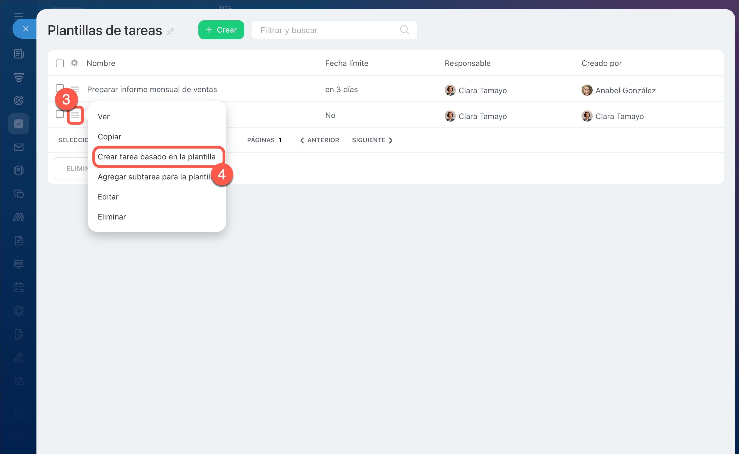Select Crear tarea basado en la plantilla
The height and width of the screenshot is (454, 739).
[x=156, y=157]
